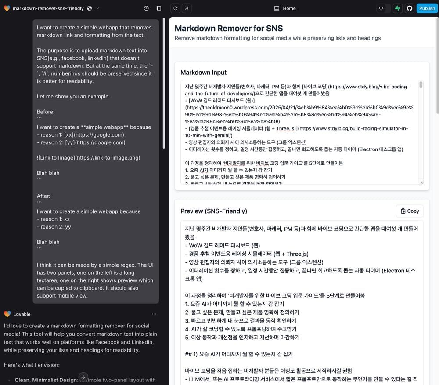Open the GitHub integration icon
Screen dimensions: 439x385
(x=410, y=8)
